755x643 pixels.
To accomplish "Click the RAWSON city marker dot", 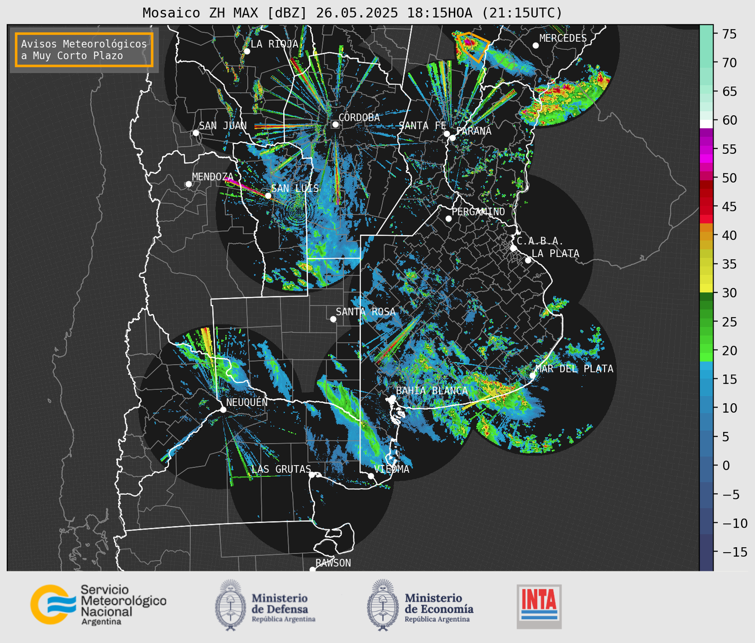I will coord(312,569).
